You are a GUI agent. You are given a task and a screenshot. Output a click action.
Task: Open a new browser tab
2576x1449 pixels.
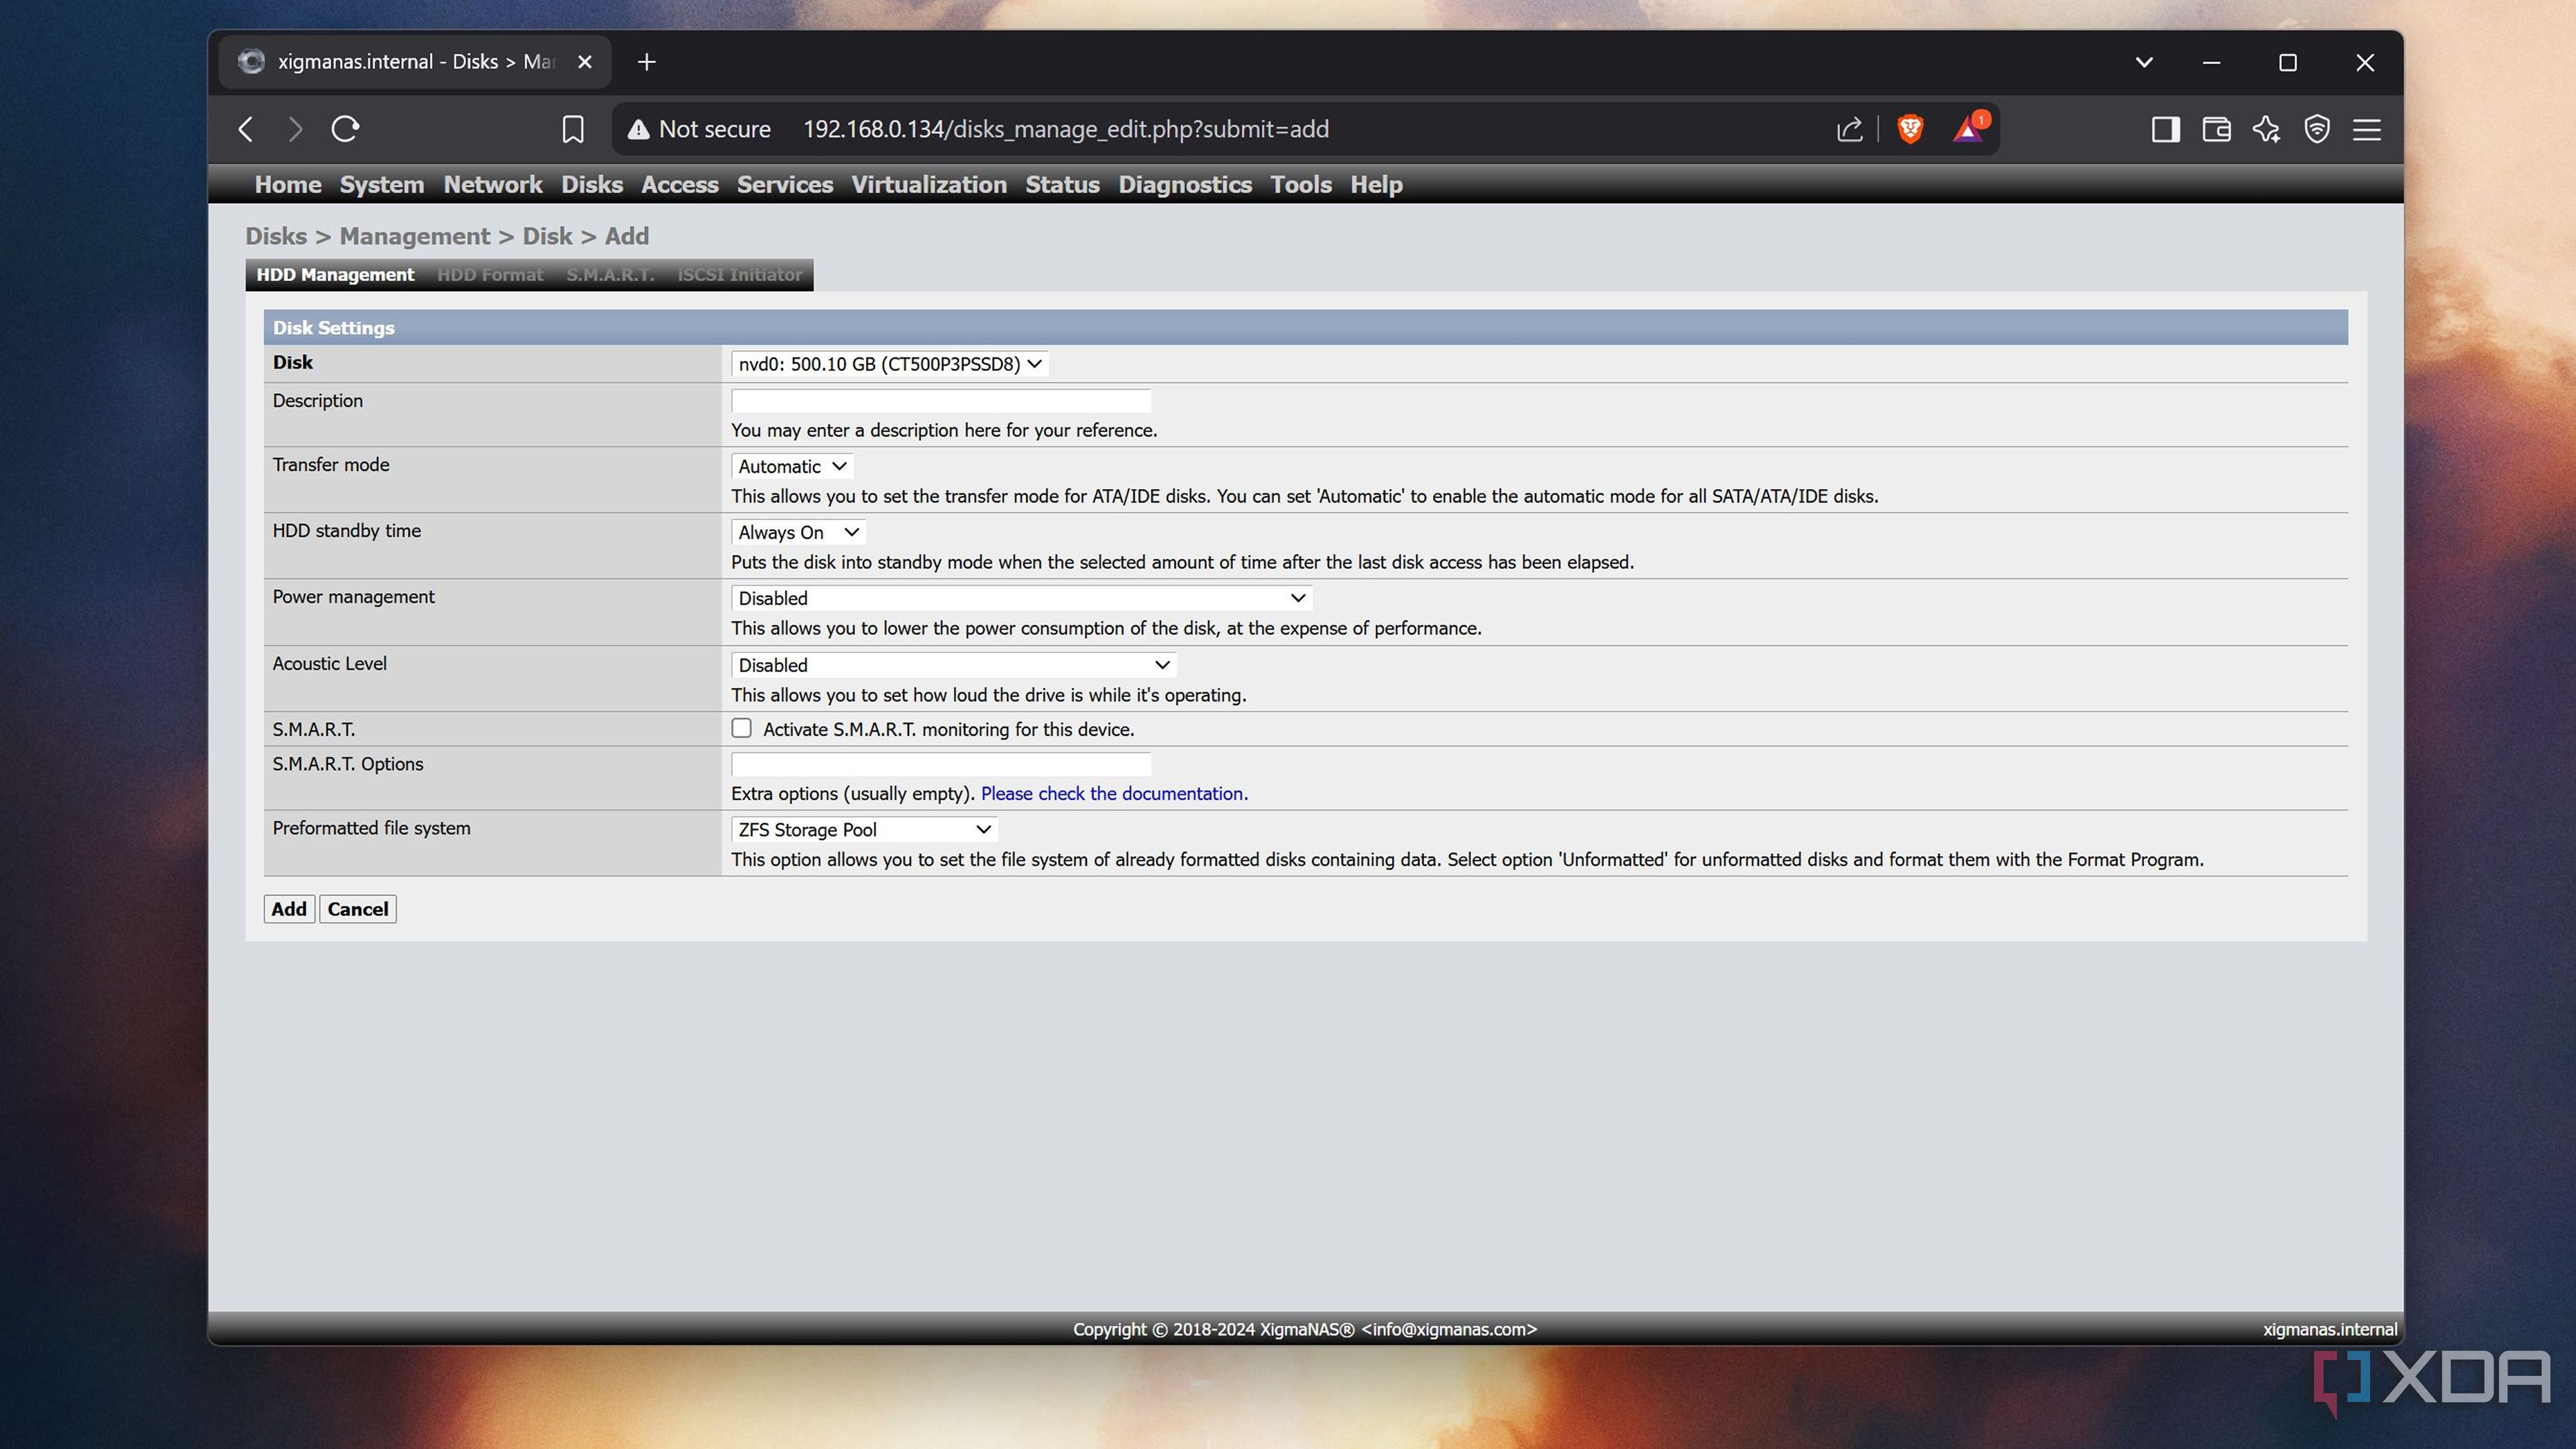[x=647, y=62]
